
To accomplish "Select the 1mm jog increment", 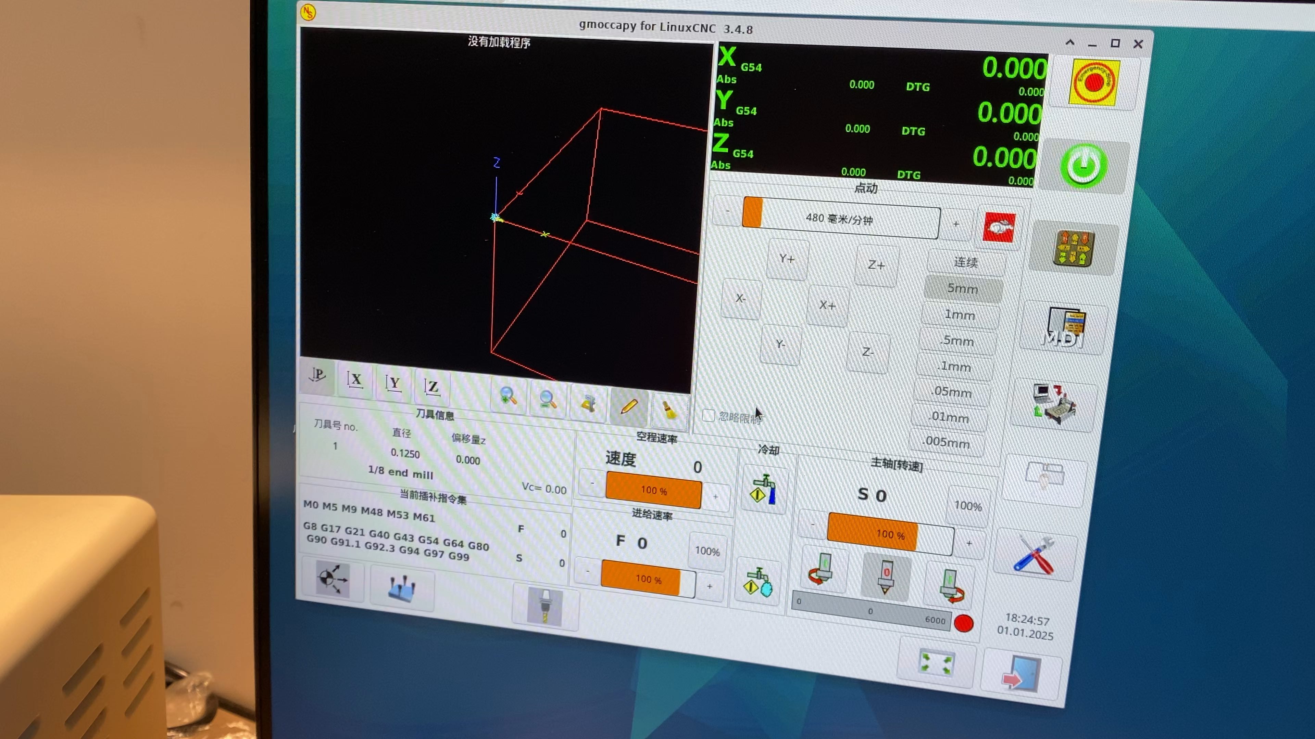I will click(x=960, y=315).
